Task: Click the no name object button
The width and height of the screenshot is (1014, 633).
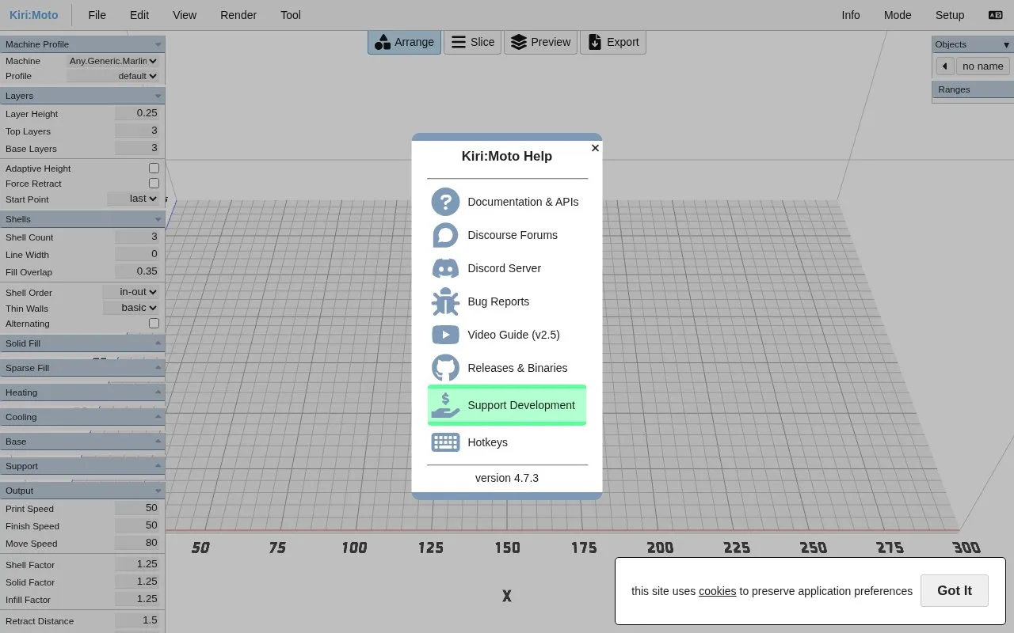Action: tap(983, 66)
